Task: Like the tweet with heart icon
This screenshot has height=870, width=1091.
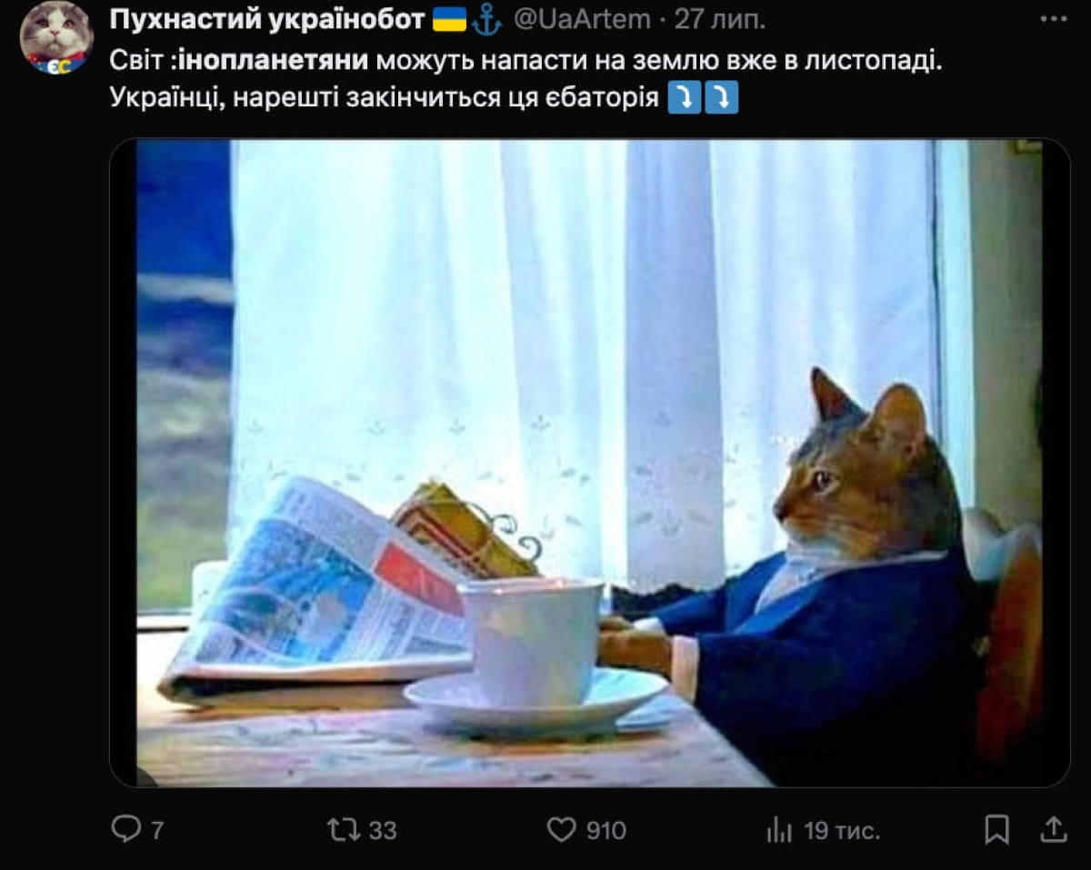Action: [561, 829]
